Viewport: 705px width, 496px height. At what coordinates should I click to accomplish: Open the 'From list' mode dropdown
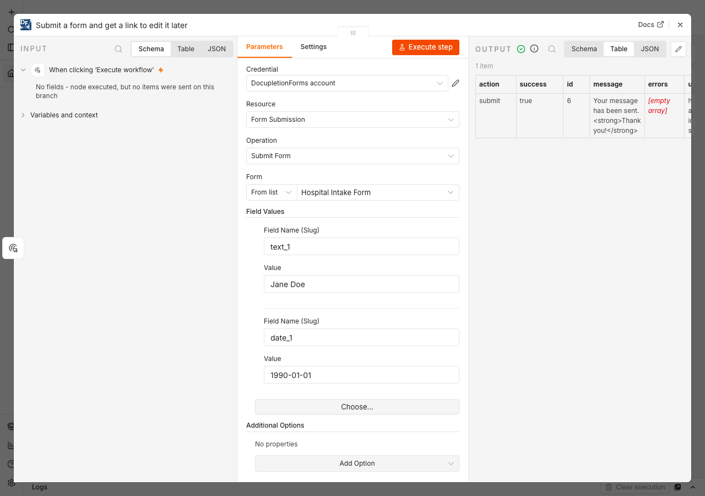pos(272,192)
